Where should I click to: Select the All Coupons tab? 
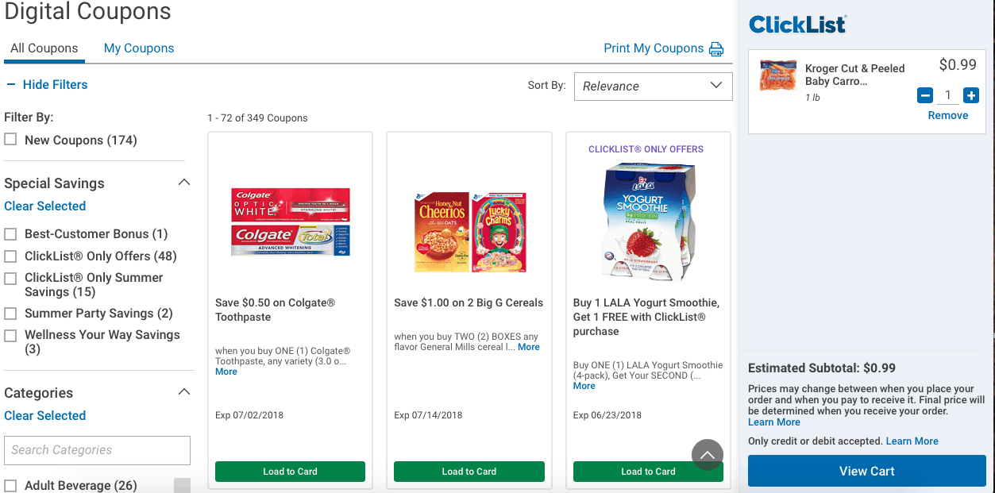(44, 48)
